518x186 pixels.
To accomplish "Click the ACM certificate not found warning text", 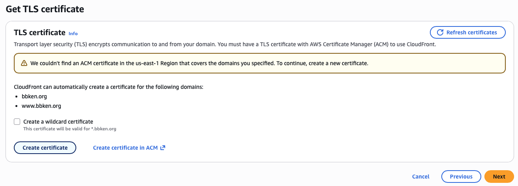I will click(199, 63).
